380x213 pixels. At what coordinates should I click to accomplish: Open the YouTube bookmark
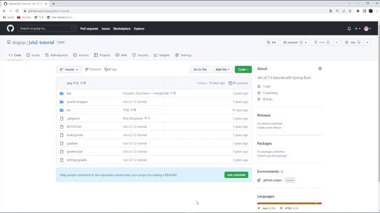click(24, 17)
